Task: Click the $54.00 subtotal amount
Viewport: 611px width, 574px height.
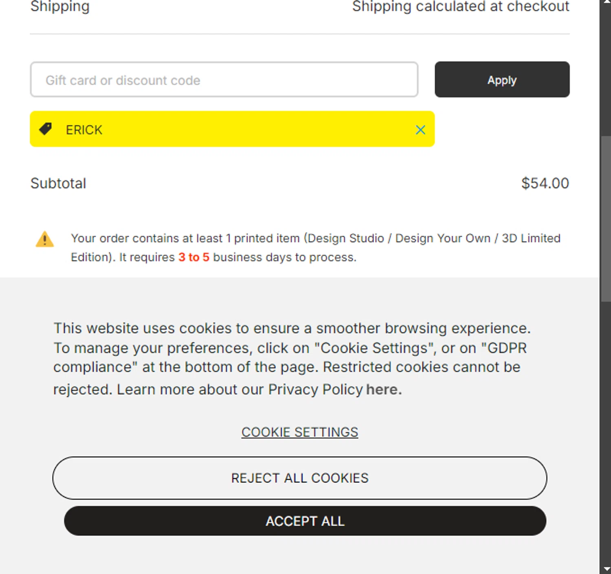Action: [x=545, y=183]
